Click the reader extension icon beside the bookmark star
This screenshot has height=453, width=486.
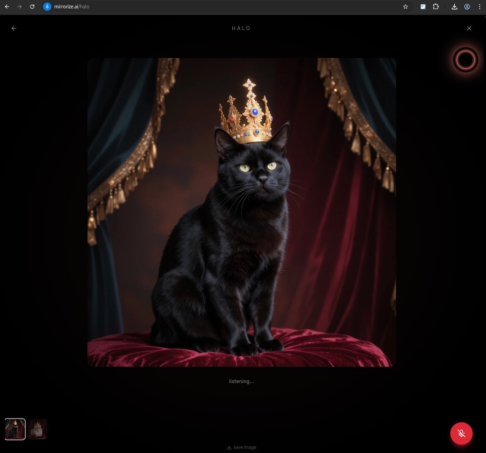[x=423, y=7]
